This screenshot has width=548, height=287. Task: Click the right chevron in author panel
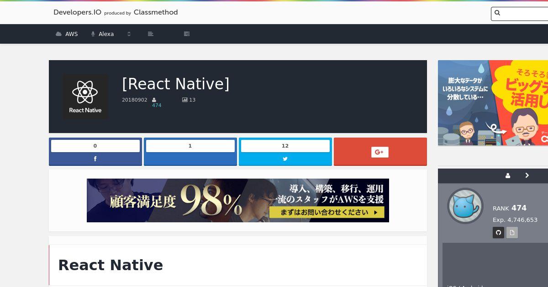pyautogui.click(x=527, y=175)
